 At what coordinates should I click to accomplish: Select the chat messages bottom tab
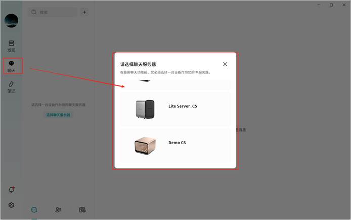(x=34, y=210)
